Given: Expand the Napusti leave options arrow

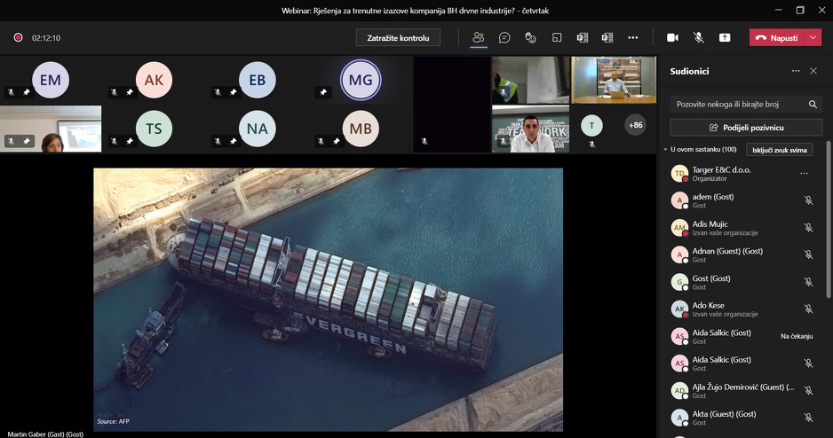Looking at the screenshot, I should [x=813, y=37].
